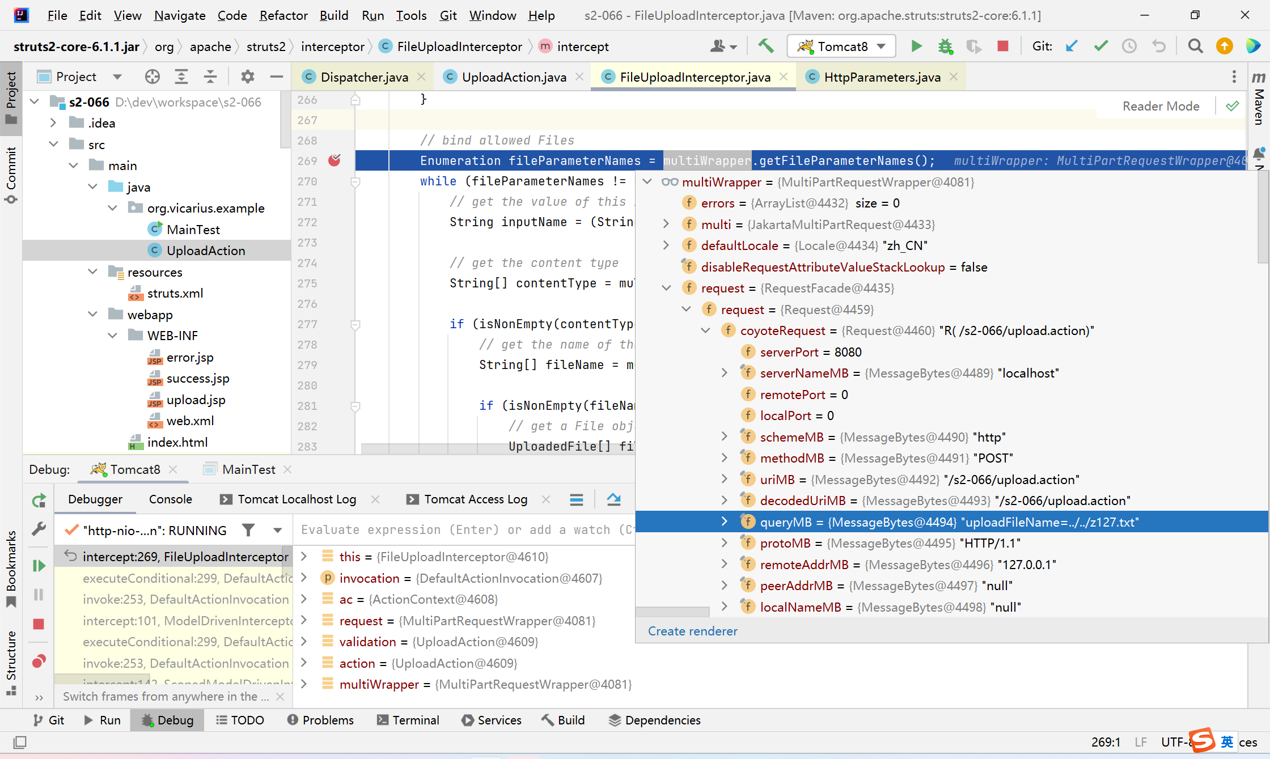Click the green Debug bug icon
Image resolution: width=1270 pixels, height=759 pixels.
click(945, 46)
